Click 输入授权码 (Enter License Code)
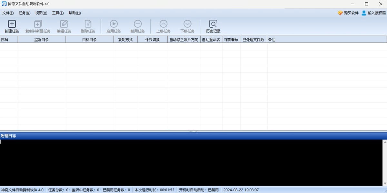 click(373, 13)
